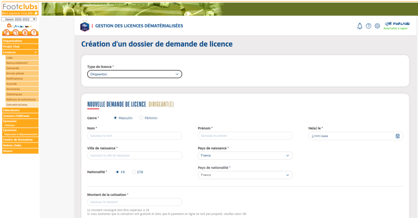Screen dimensions: 418x218
Task: Open the Educateurs menu
Action: [20, 110]
